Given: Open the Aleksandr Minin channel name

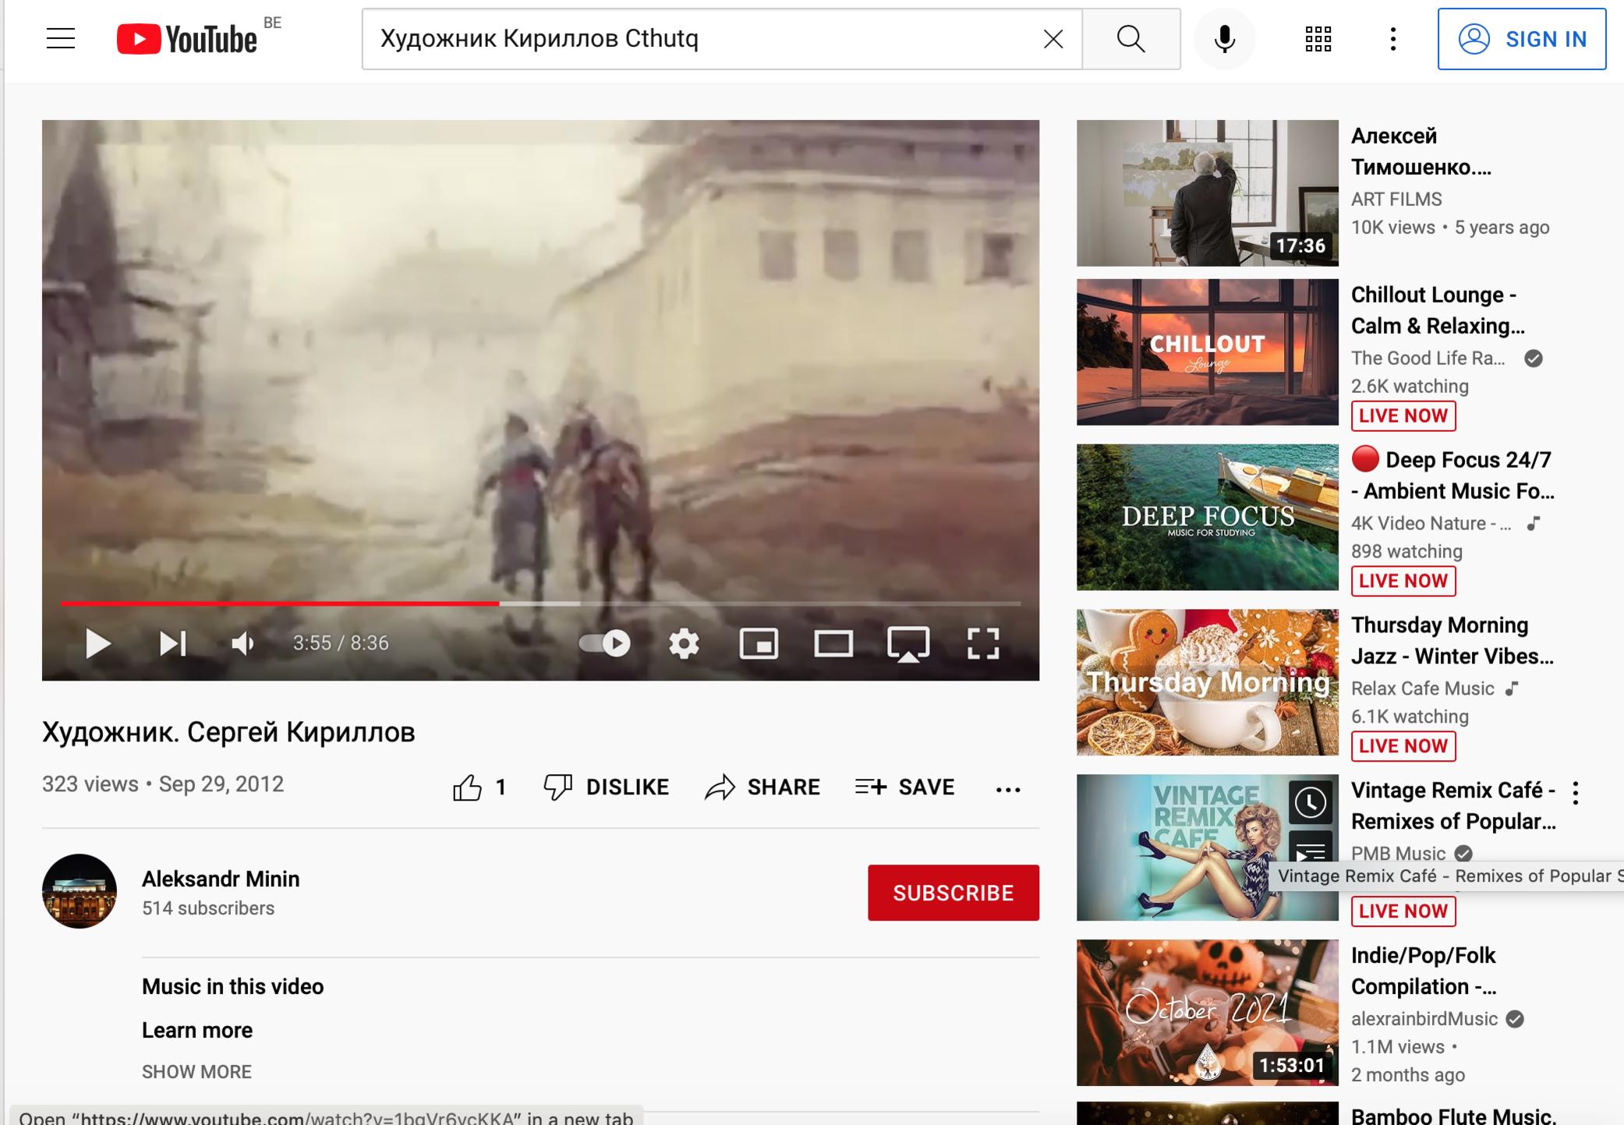Looking at the screenshot, I should pos(221,879).
